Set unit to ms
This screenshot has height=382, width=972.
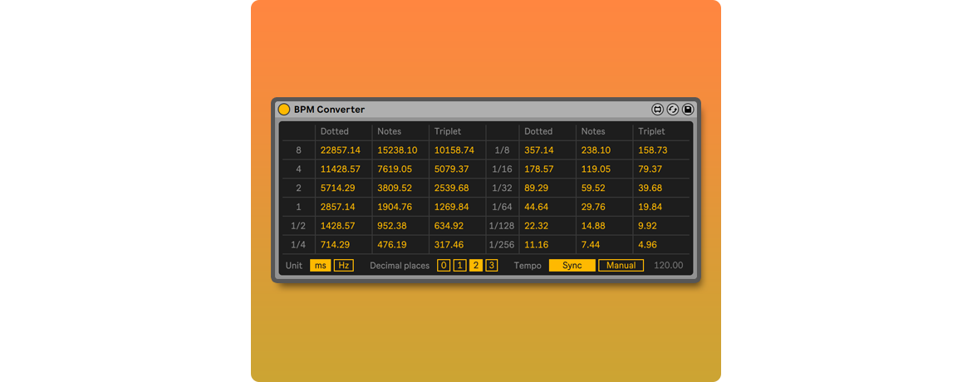click(x=320, y=266)
